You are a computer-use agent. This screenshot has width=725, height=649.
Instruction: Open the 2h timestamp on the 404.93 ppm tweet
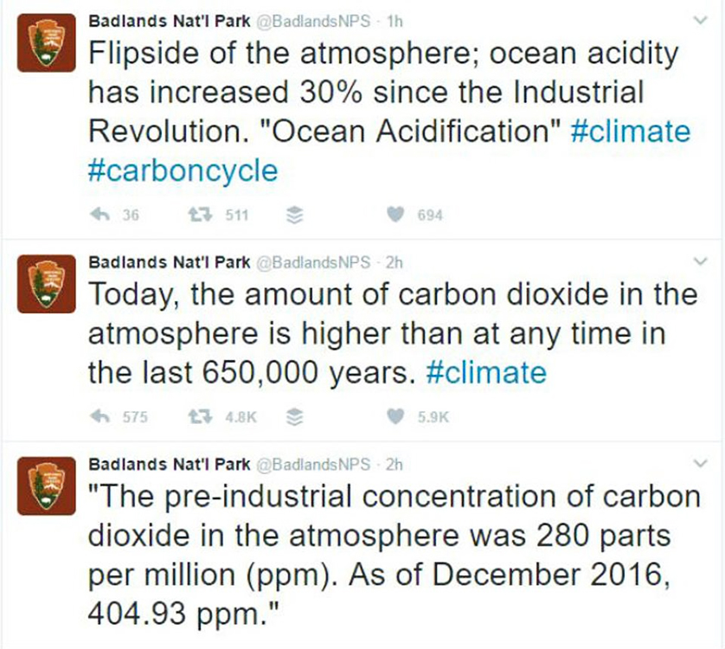coord(395,464)
